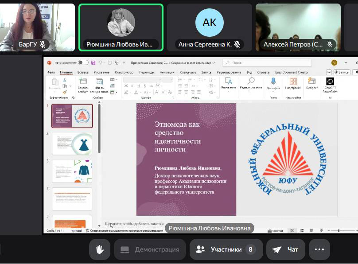This screenshot has height=264, width=358.
Task: Open the Insert (Вставка) ribbon tab
Action: (x=83, y=72)
